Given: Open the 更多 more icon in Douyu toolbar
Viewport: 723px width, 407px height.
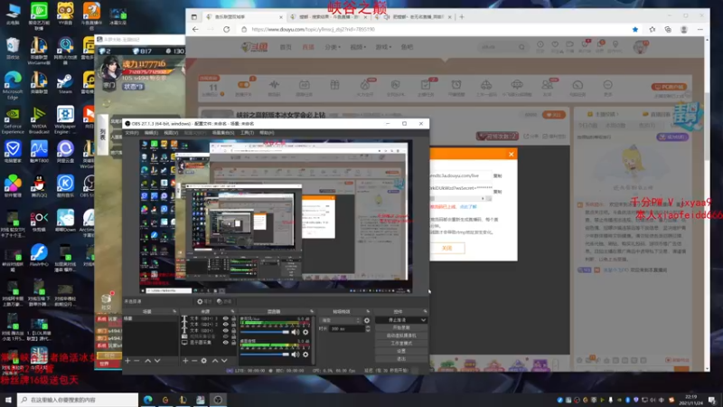Looking at the screenshot, I should point(607,87).
